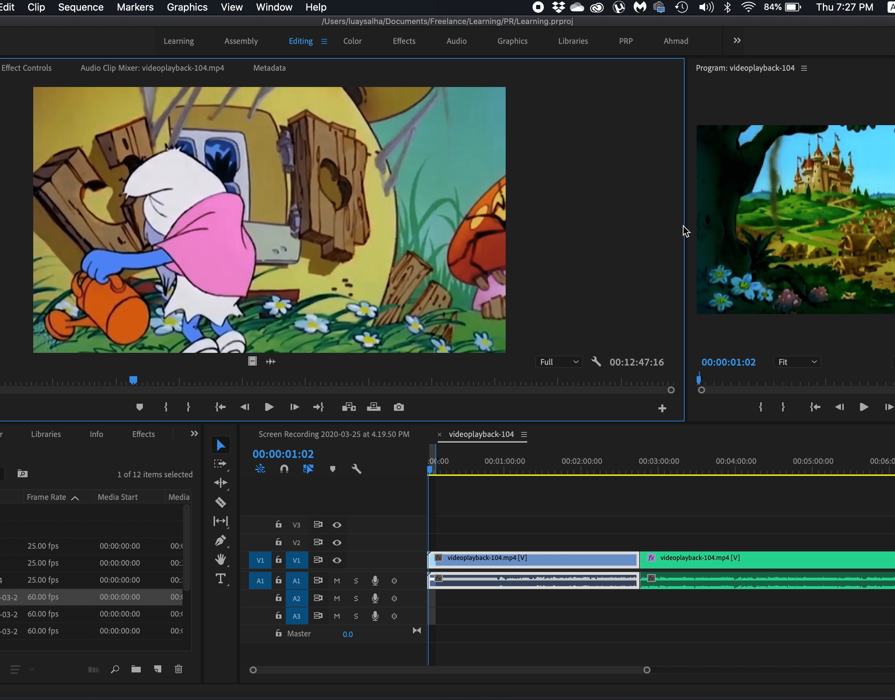Toggle V2 track output eye
The height and width of the screenshot is (700, 895).
tap(337, 543)
